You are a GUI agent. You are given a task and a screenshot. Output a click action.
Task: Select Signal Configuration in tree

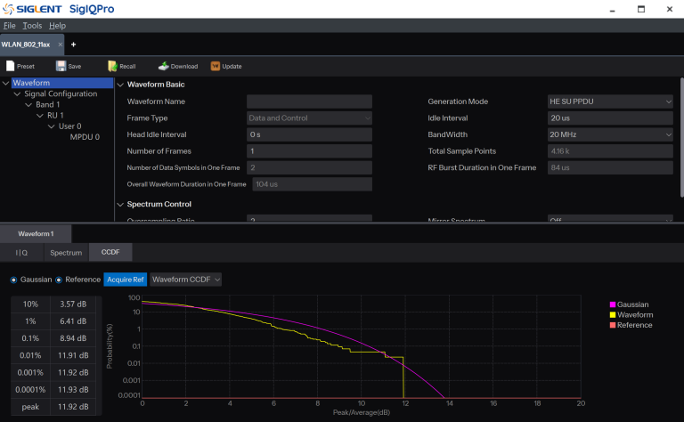pyautogui.click(x=61, y=93)
